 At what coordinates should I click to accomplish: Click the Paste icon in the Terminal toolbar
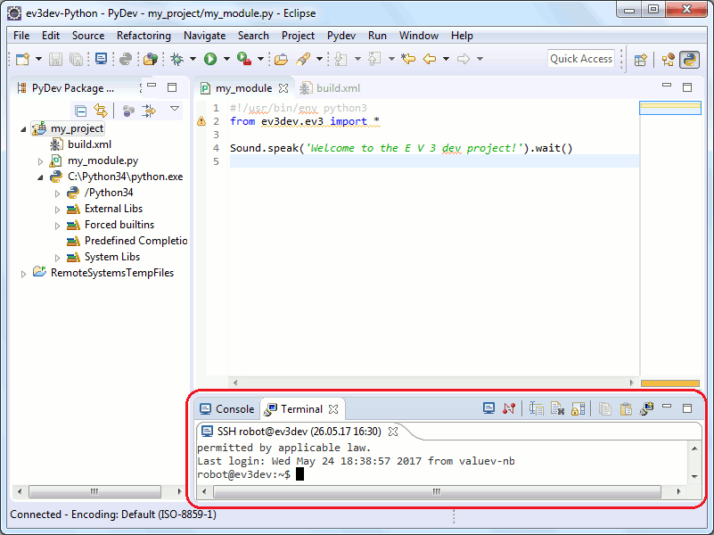tap(626, 408)
